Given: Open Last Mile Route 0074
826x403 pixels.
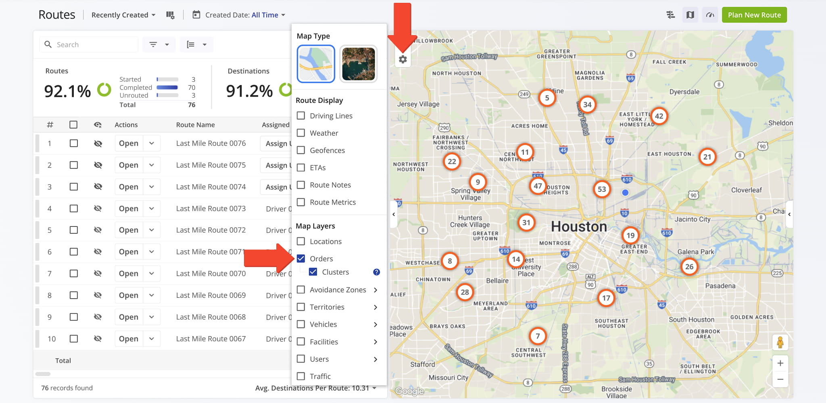Looking at the screenshot, I should 129,187.
